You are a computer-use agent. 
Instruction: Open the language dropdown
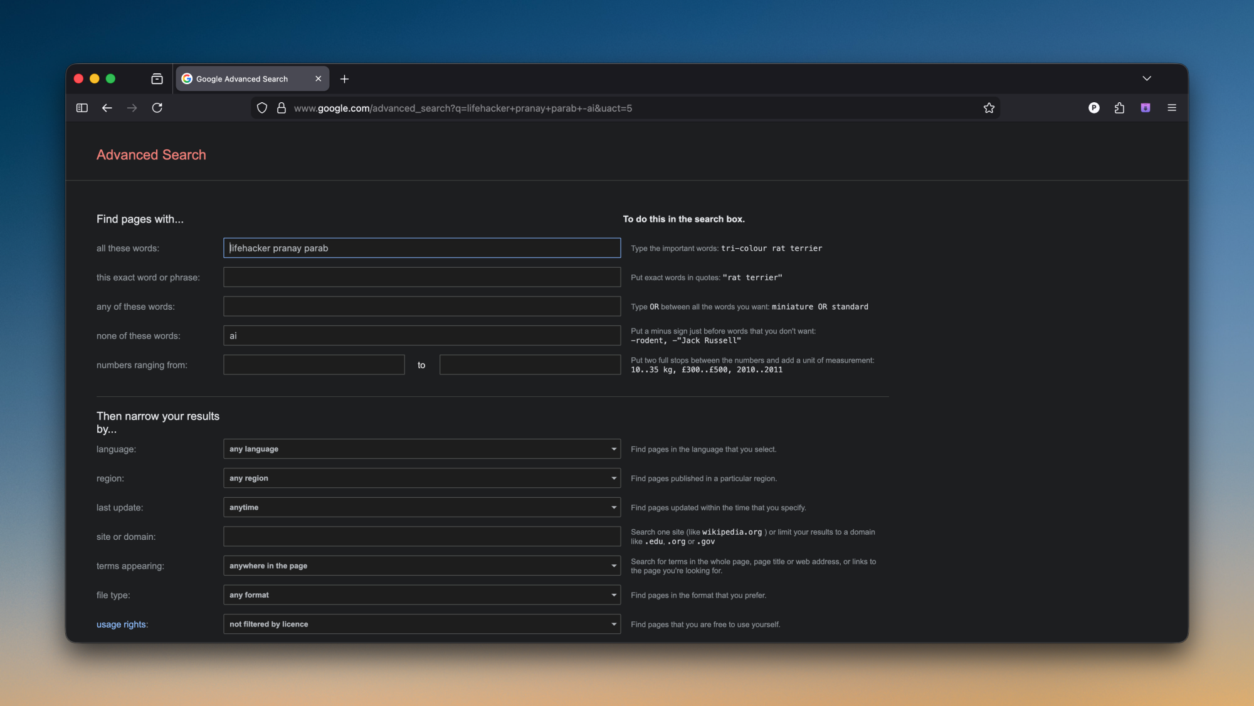421,449
